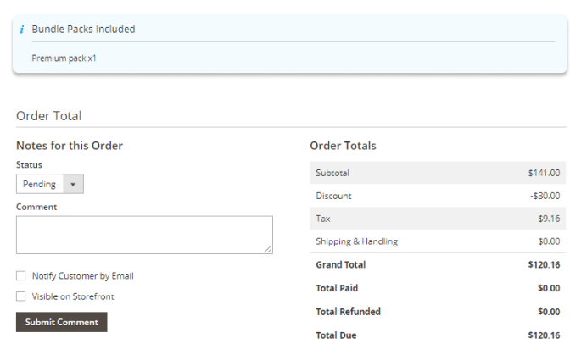
Task: Click the Bundle Packs Included heading
Action: click(83, 29)
